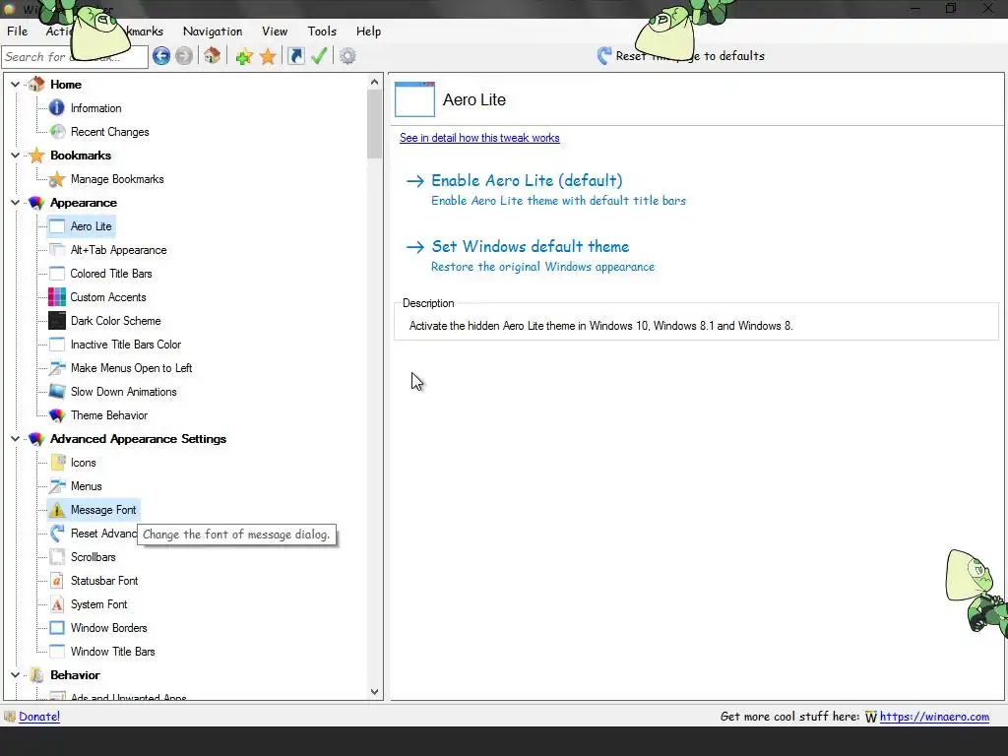Click the Custom Accents colorful icon

coord(57,297)
